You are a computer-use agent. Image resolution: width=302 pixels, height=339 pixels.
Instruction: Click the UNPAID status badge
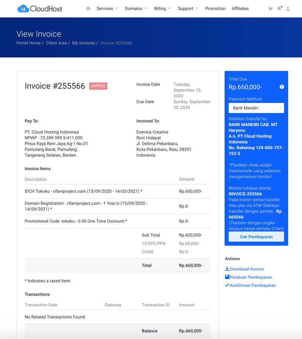pos(98,86)
